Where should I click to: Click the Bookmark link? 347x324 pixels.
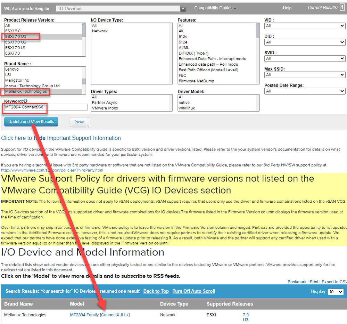click(x=297, y=282)
